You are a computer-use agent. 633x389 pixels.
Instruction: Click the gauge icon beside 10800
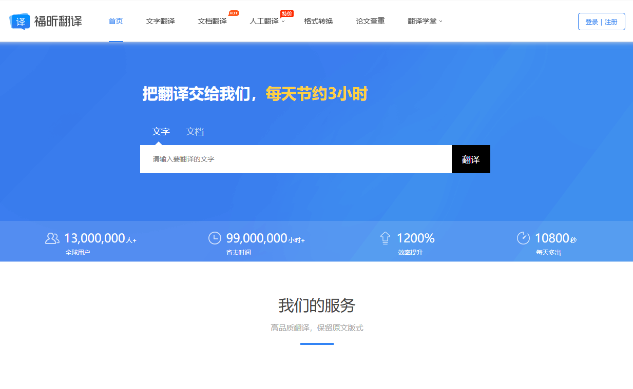[x=523, y=238]
